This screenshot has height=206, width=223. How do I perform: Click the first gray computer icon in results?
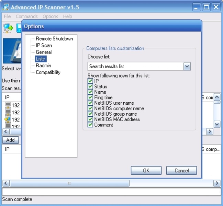[x=8, y=105]
